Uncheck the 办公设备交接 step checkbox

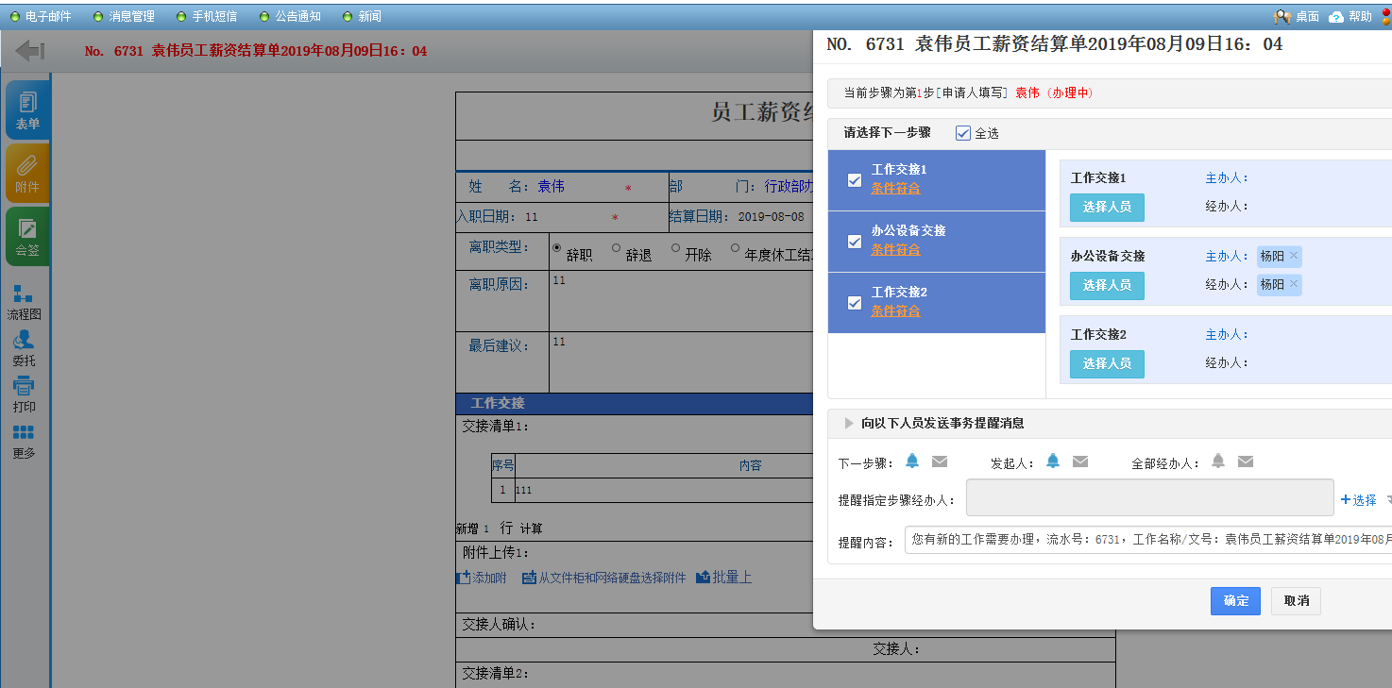click(x=855, y=242)
